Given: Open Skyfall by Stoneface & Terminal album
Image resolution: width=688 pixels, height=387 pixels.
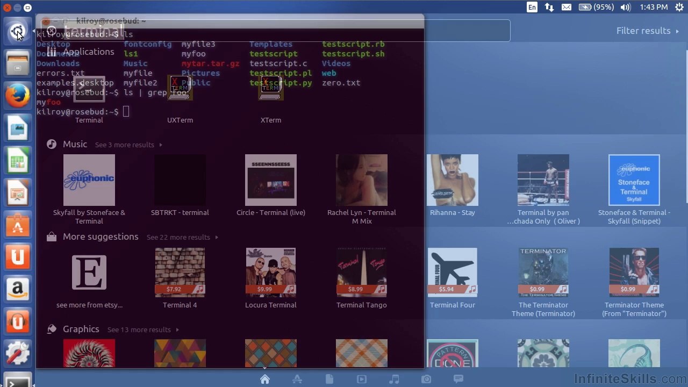Looking at the screenshot, I should click(89, 189).
